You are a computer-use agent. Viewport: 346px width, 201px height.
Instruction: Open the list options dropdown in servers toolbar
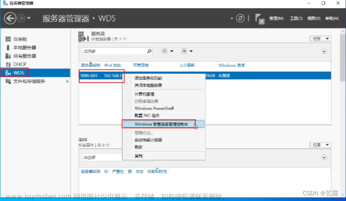(x=168, y=51)
